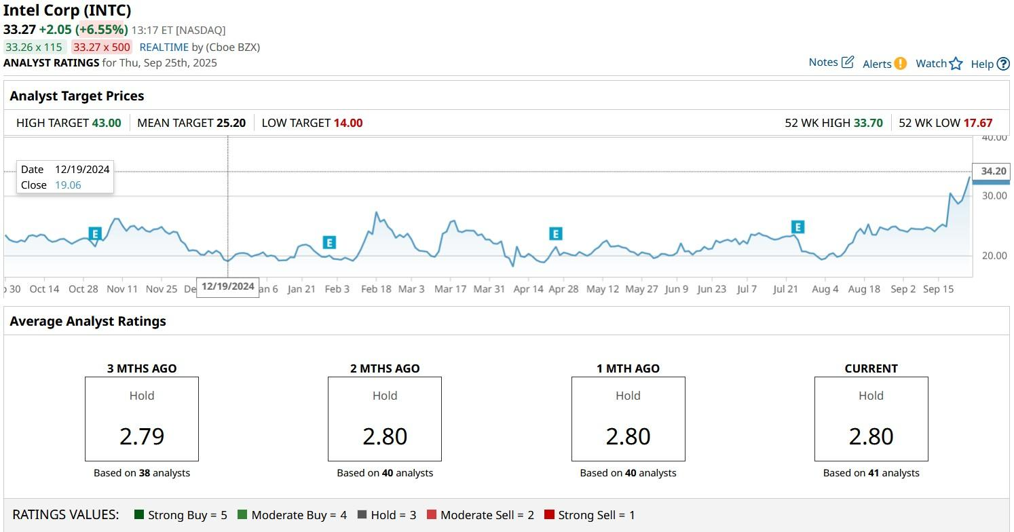Click the Strong Buy dark green swatch

coord(139,515)
